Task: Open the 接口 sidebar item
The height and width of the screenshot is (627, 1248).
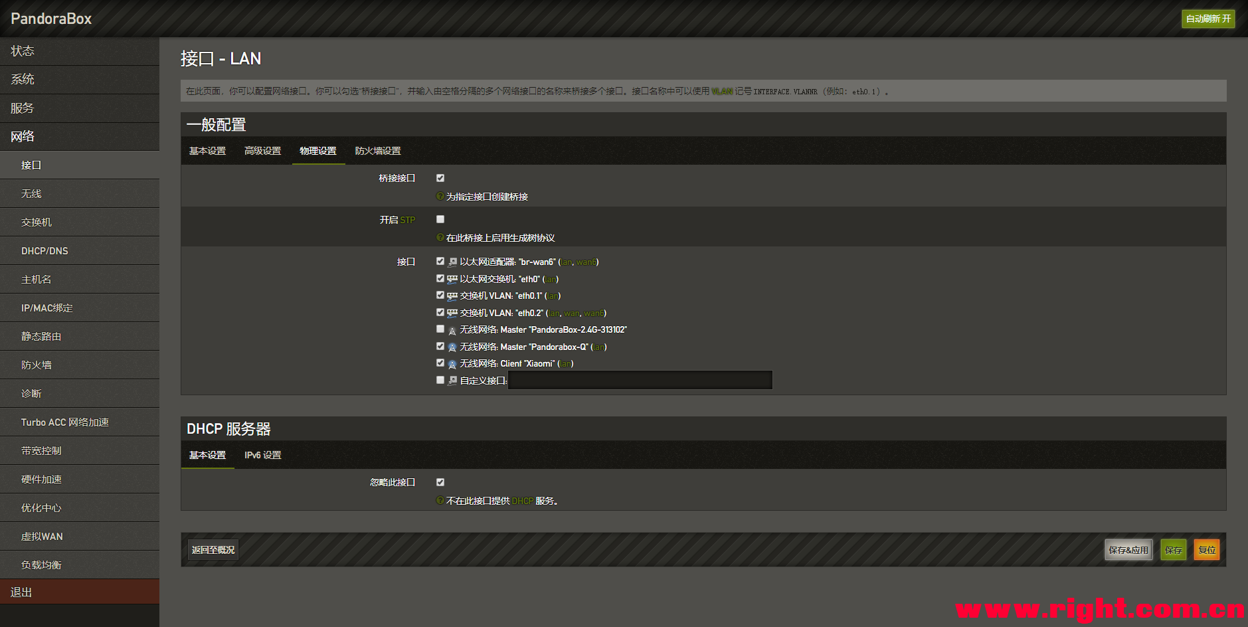Action: pyautogui.click(x=80, y=165)
